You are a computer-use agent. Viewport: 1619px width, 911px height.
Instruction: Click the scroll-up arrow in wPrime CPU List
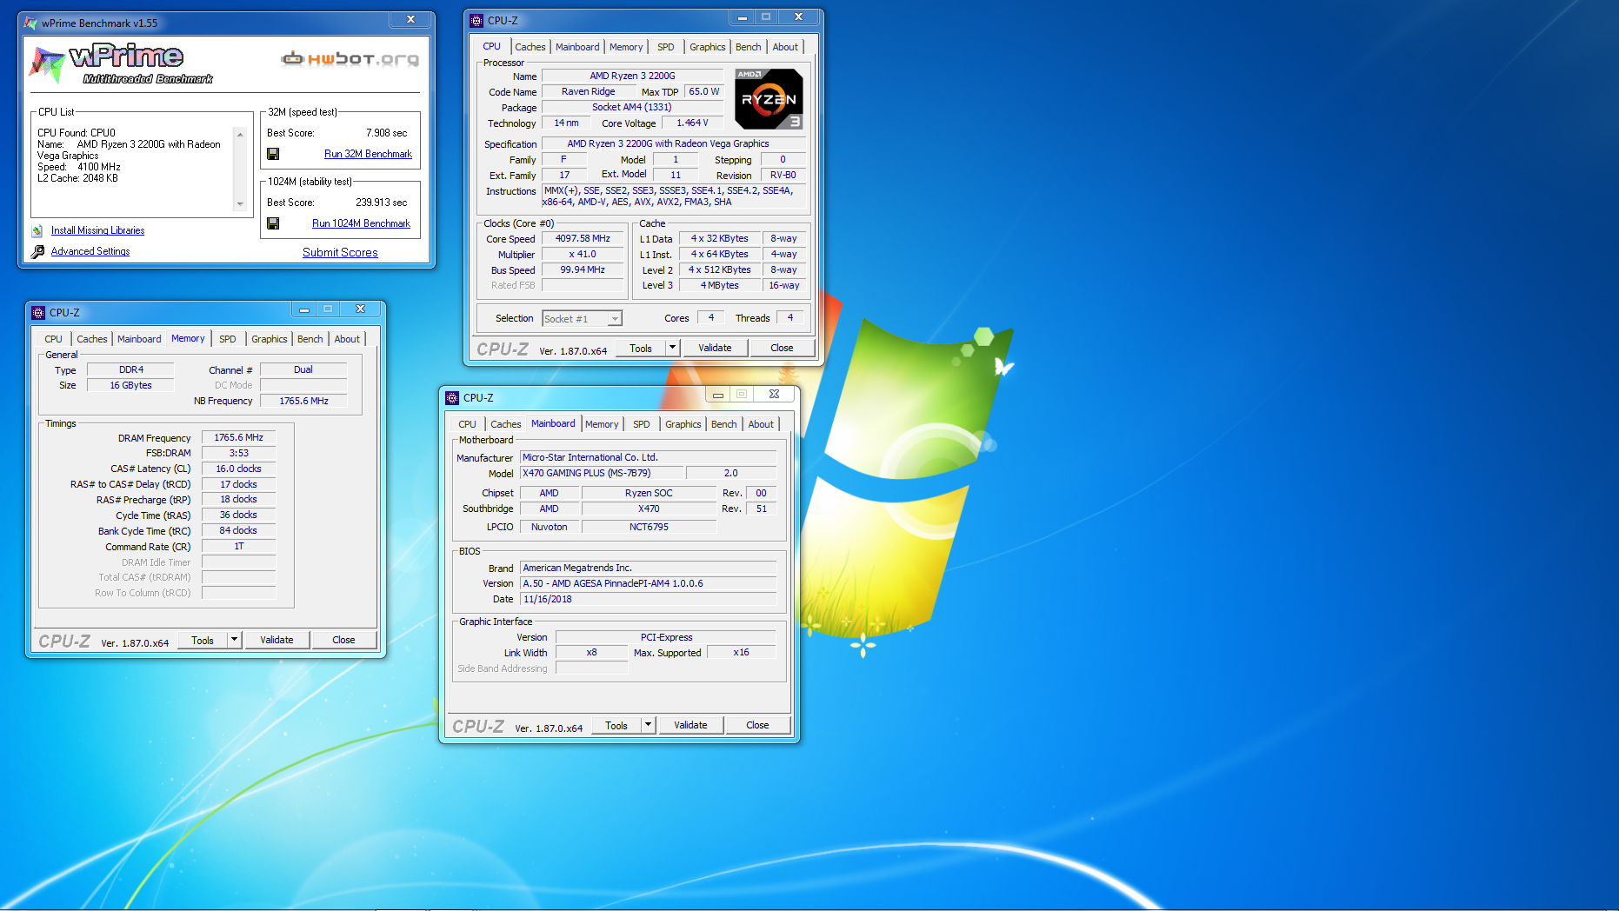(240, 135)
